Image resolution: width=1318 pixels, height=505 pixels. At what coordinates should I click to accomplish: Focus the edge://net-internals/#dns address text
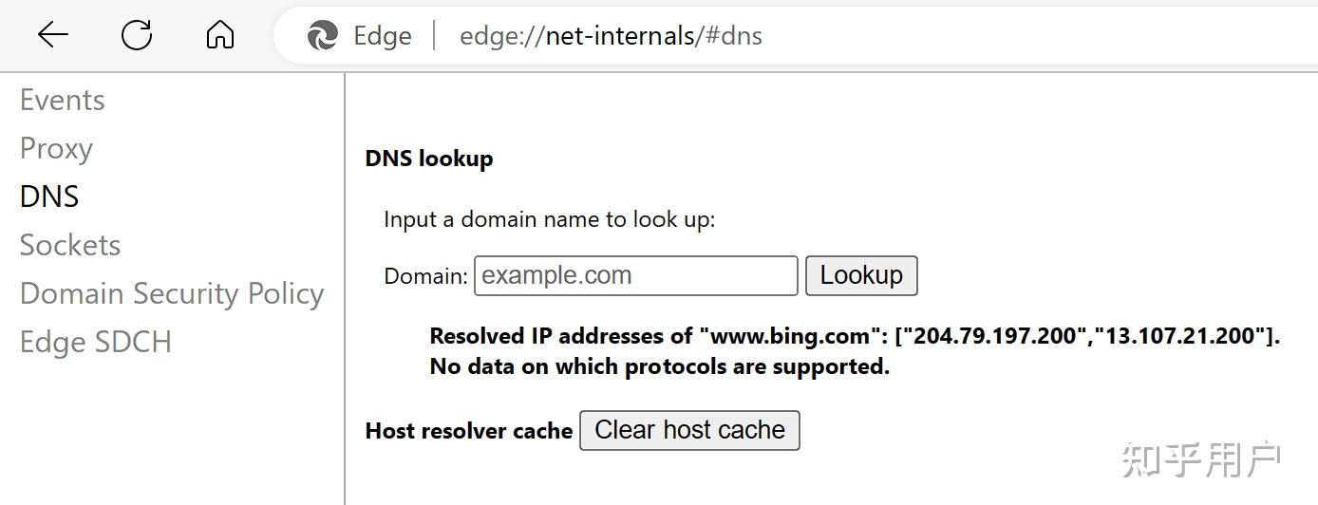611,36
